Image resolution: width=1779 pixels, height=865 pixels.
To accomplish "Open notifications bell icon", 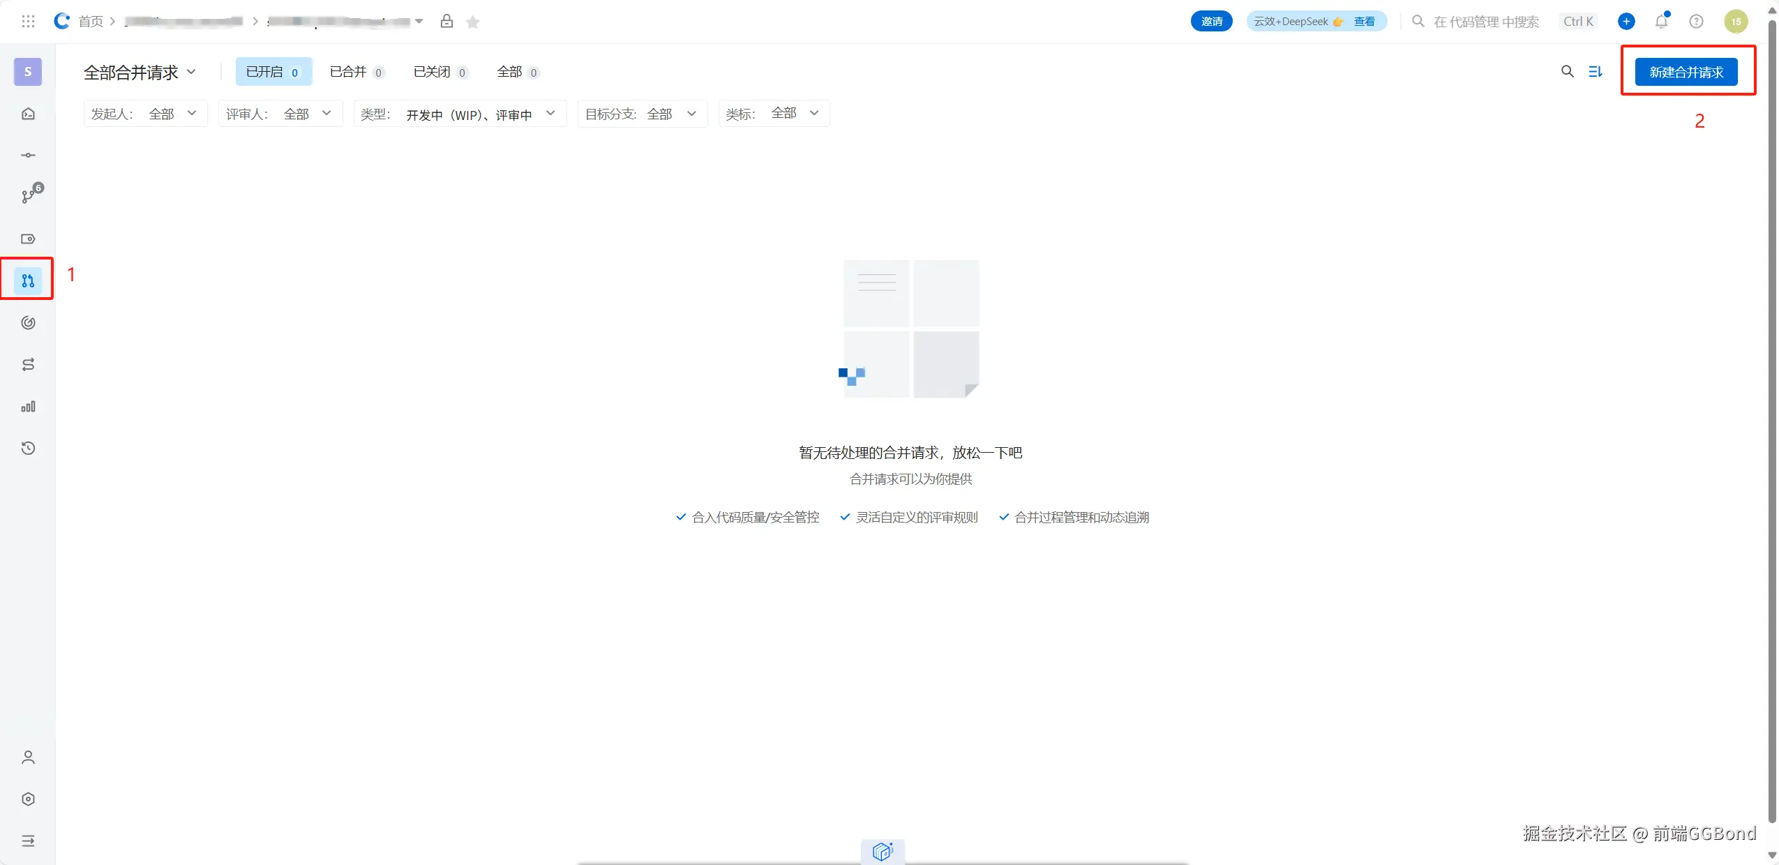I will tap(1661, 22).
